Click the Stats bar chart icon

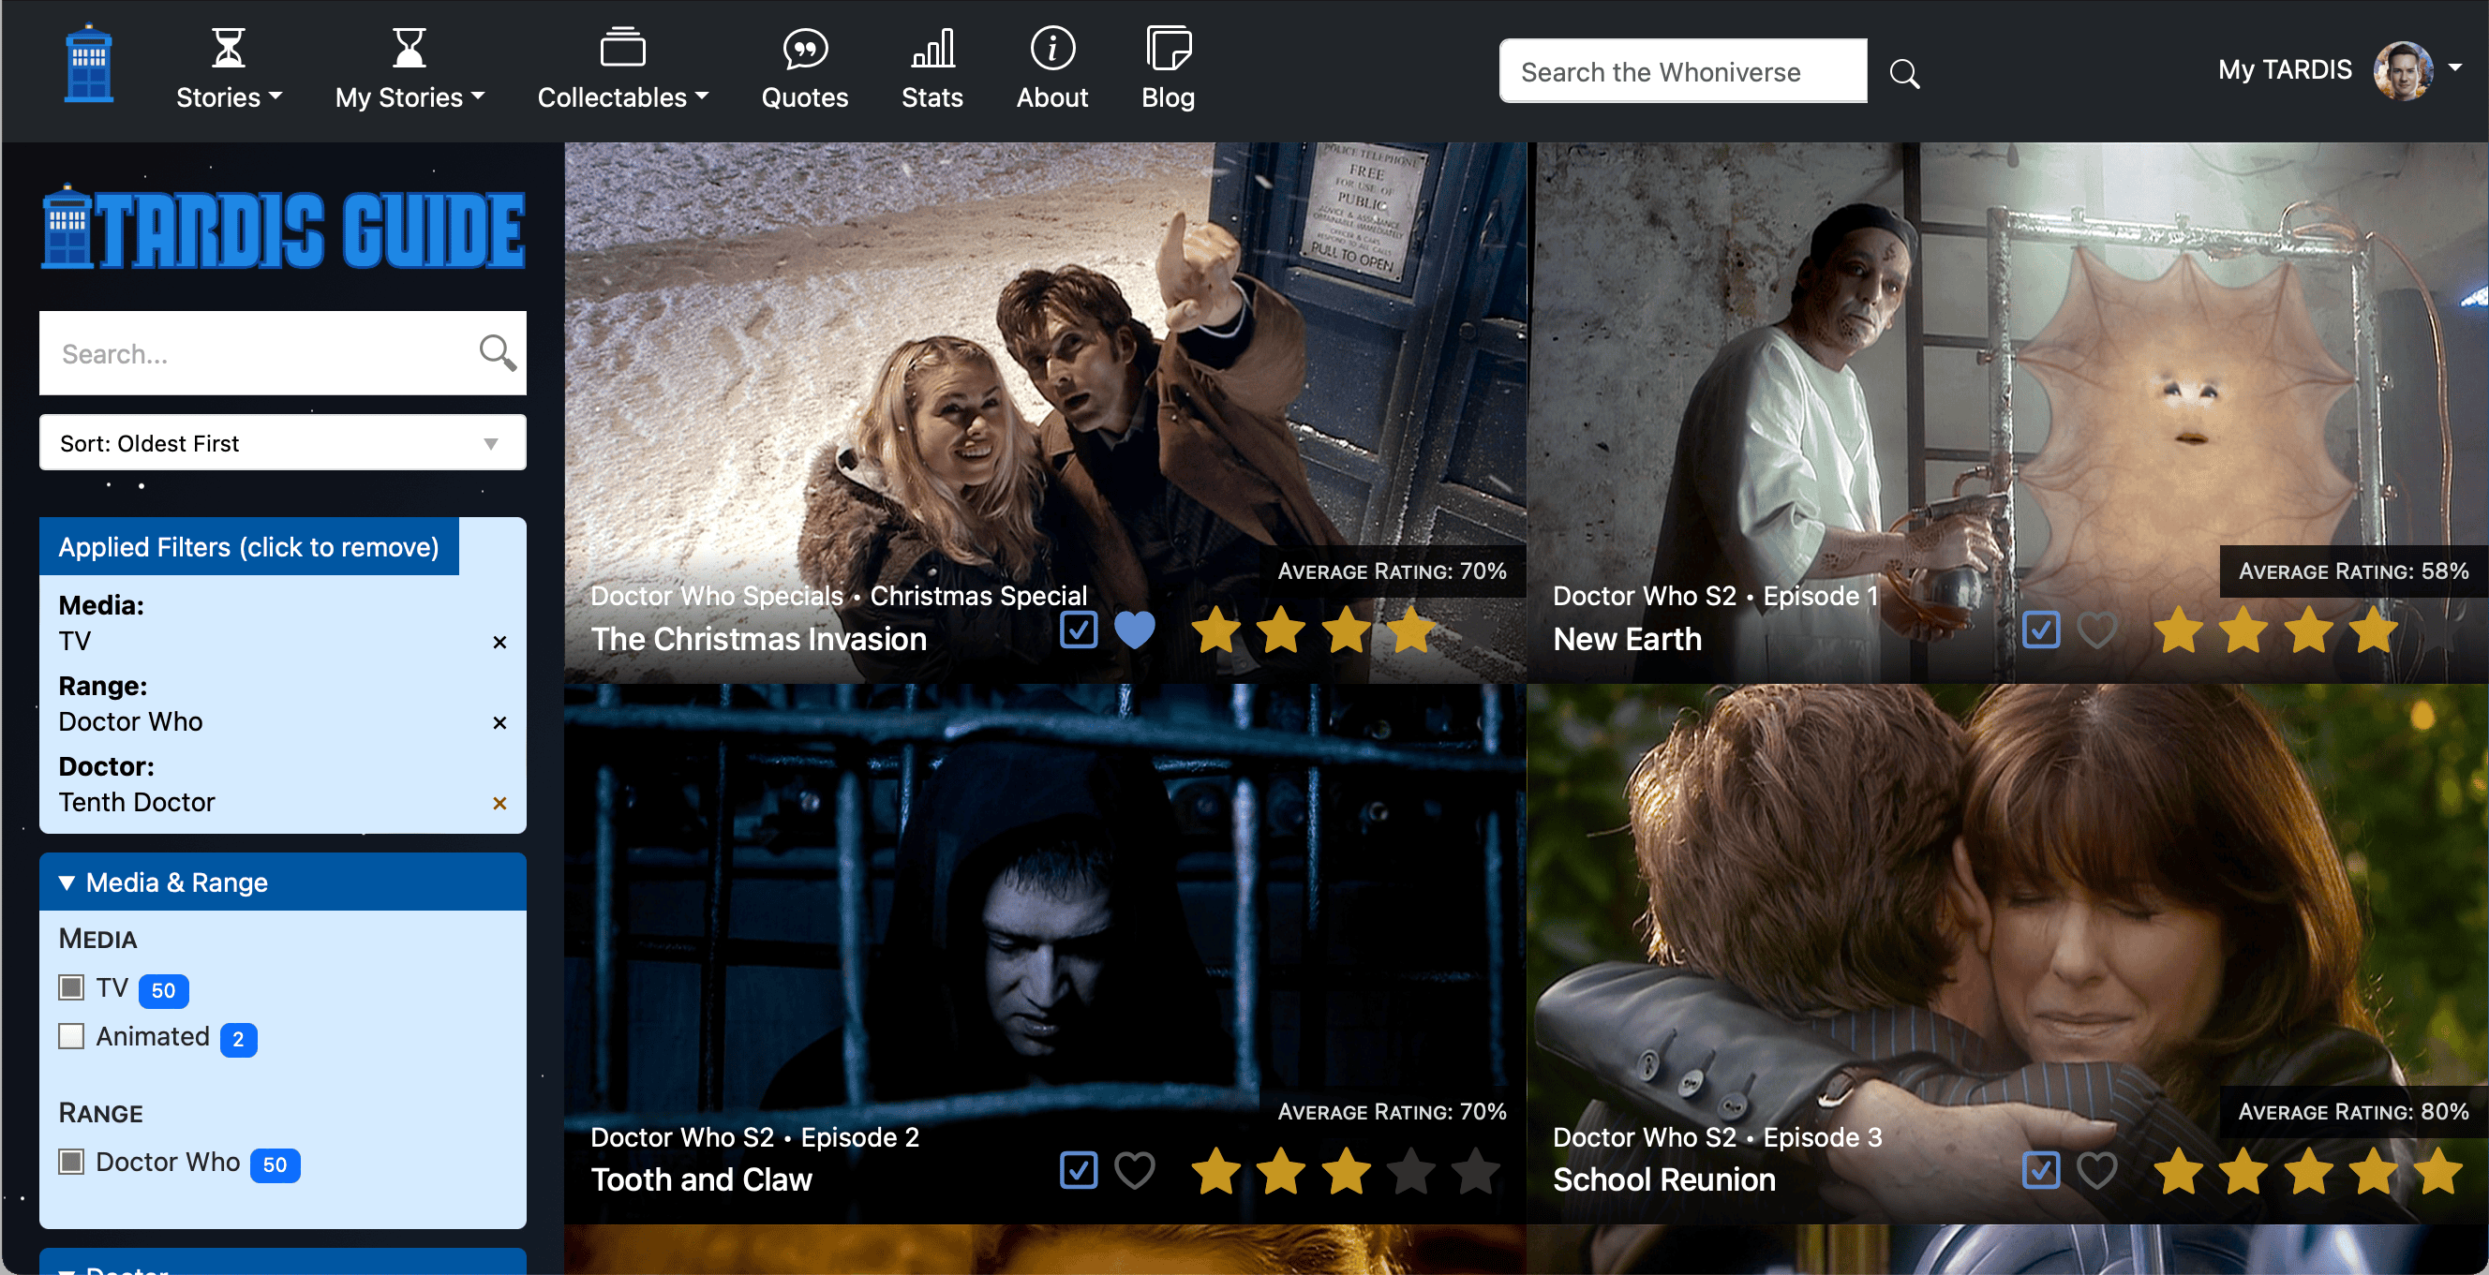tap(931, 49)
